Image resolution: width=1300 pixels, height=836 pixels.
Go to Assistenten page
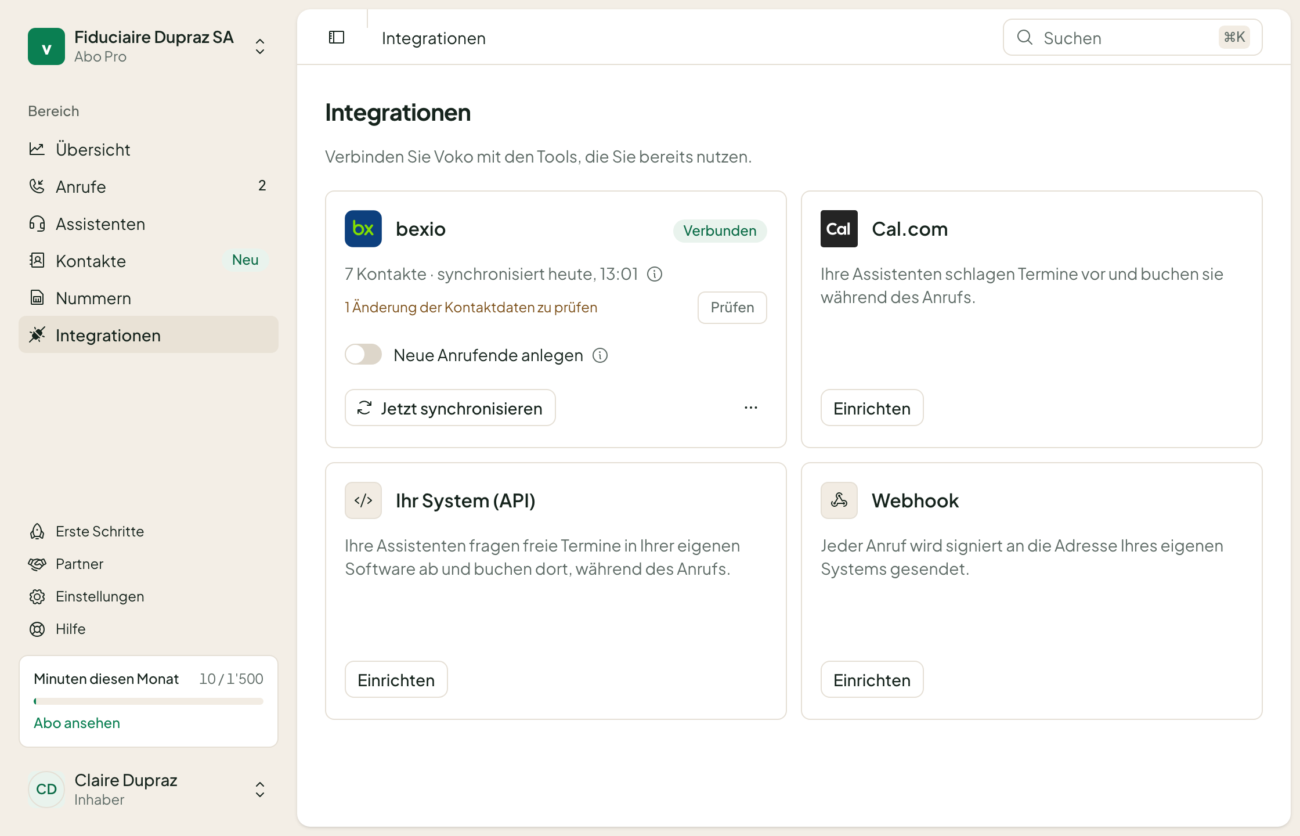(x=149, y=224)
